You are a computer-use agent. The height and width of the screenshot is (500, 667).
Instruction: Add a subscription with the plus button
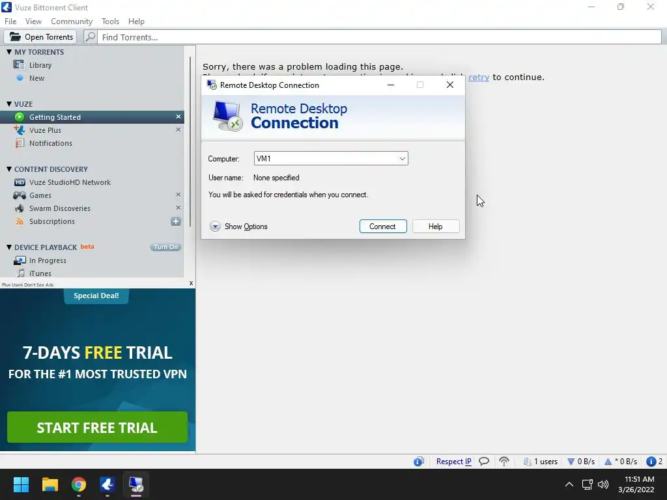176,221
